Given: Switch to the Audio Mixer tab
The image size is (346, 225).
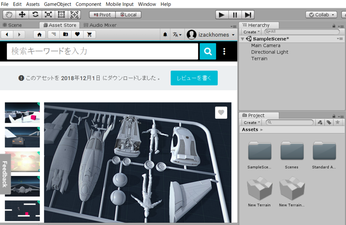Looking at the screenshot, I should pos(100,25).
